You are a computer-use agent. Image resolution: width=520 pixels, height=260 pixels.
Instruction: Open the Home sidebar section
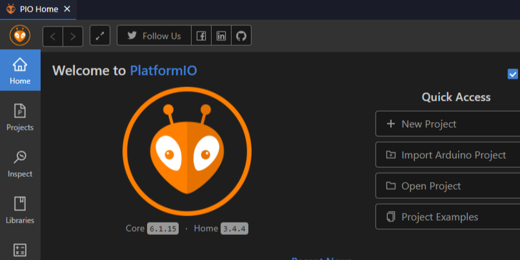tap(20, 70)
